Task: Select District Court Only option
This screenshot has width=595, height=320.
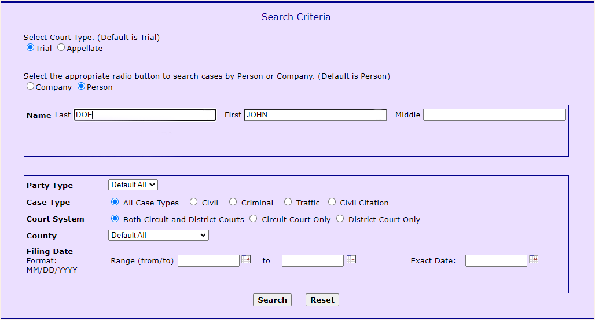Action: [x=340, y=219]
